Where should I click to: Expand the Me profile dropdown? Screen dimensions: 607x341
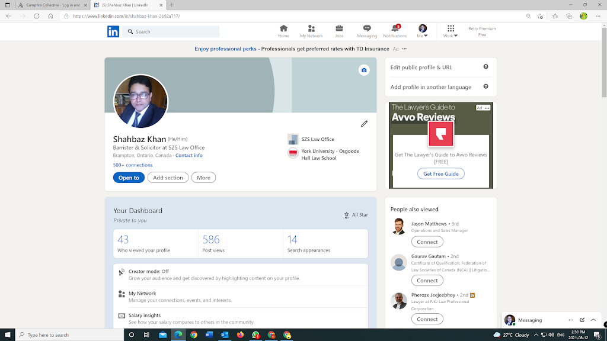point(422,31)
